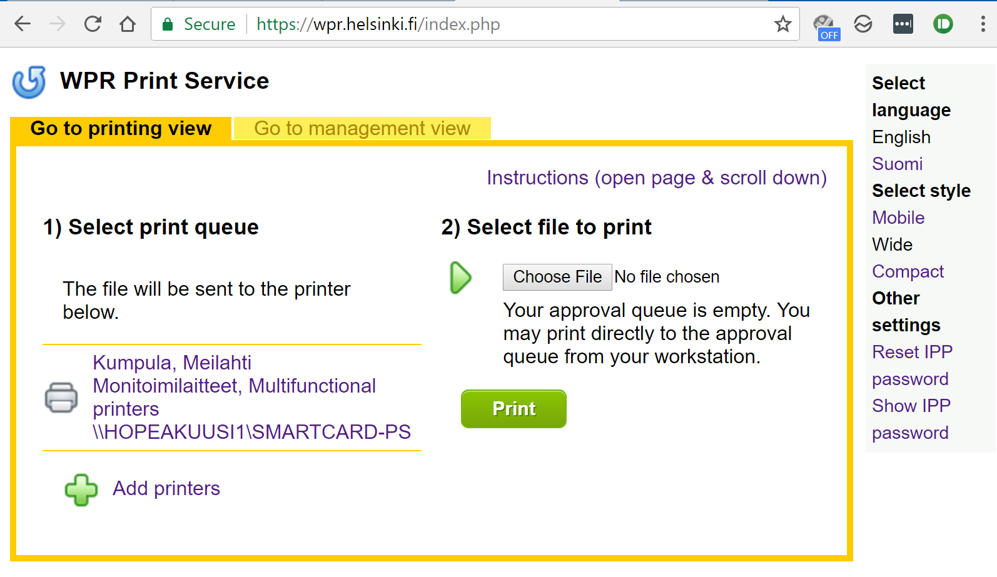
Task: Click the green plus Add printers icon
Action: coord(81,489)
